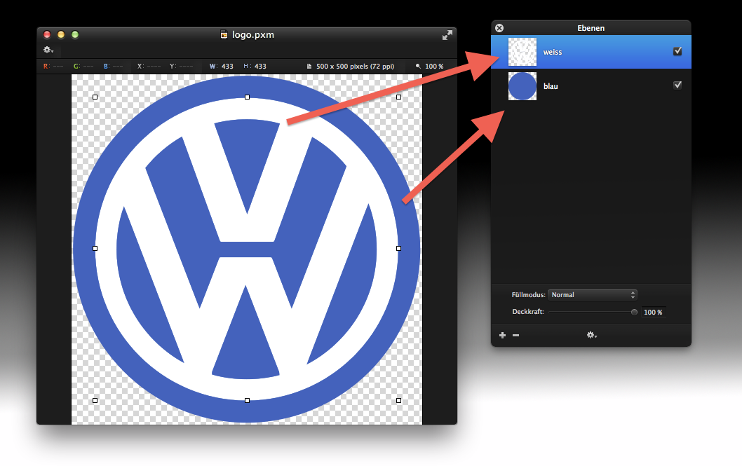This screenshot has height=466, width=742.
Task: Open the Füllmodus Normal dropdown
Action: (x=593, y=294)
